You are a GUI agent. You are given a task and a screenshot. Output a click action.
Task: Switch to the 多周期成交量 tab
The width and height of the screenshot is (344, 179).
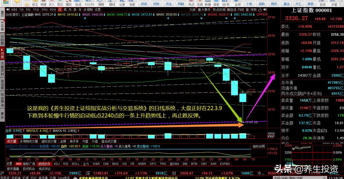pyautogui.click(x=29, y=141)
